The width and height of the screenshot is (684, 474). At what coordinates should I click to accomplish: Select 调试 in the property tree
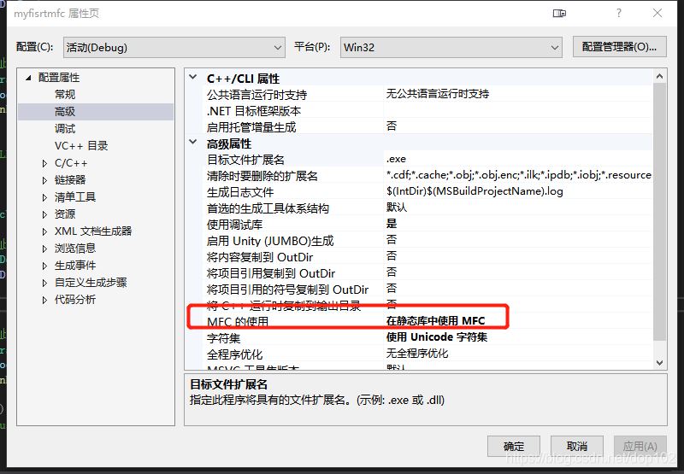(65, 128)
